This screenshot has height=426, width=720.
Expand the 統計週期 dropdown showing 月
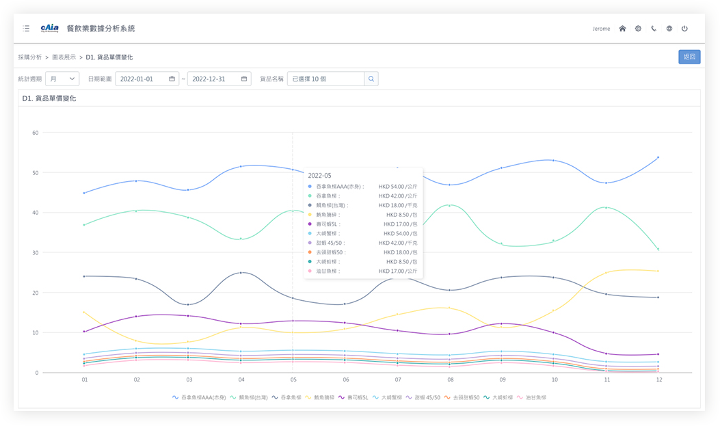pos(62,79)
